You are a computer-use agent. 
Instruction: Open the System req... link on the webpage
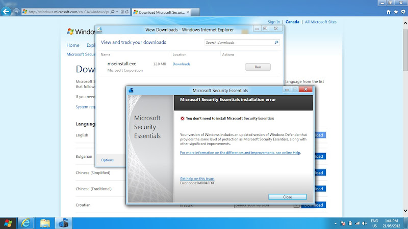85,107
